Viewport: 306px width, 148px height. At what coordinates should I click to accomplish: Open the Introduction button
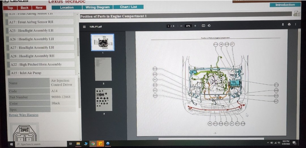[285, 5]
